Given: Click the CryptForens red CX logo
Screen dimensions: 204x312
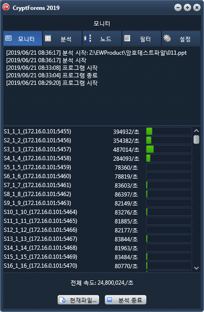Looking at the screenshot, I should point(6,7).
